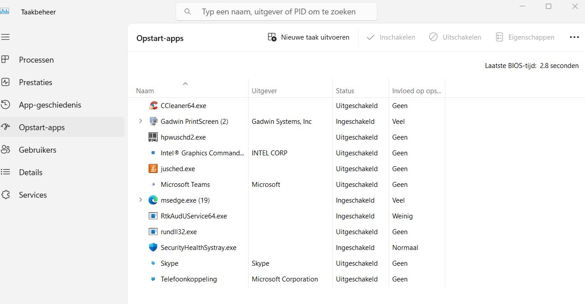The height and width of the screenshot is (304, 585).
Task: Click the Services puzzle icon
Action: point(5,195)
